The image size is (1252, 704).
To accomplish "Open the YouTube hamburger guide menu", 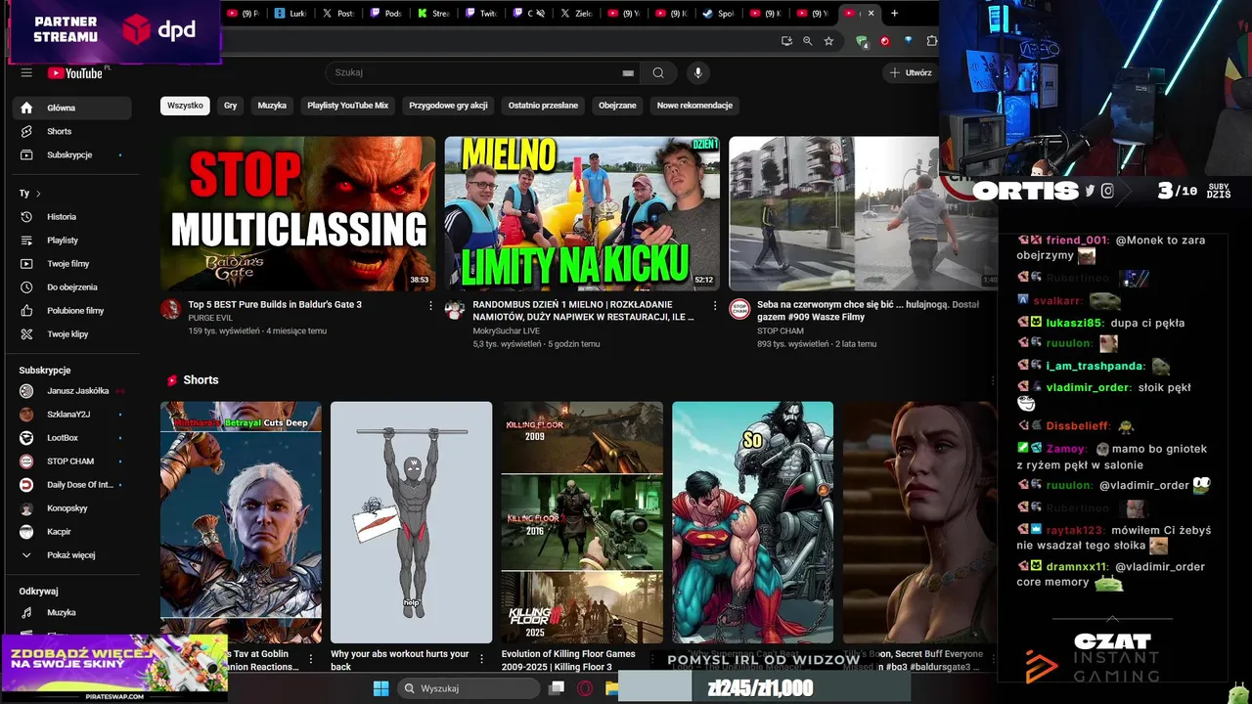I will [x=26, y=72].
